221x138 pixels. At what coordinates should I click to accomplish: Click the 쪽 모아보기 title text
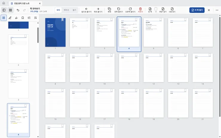click(35, 9)
